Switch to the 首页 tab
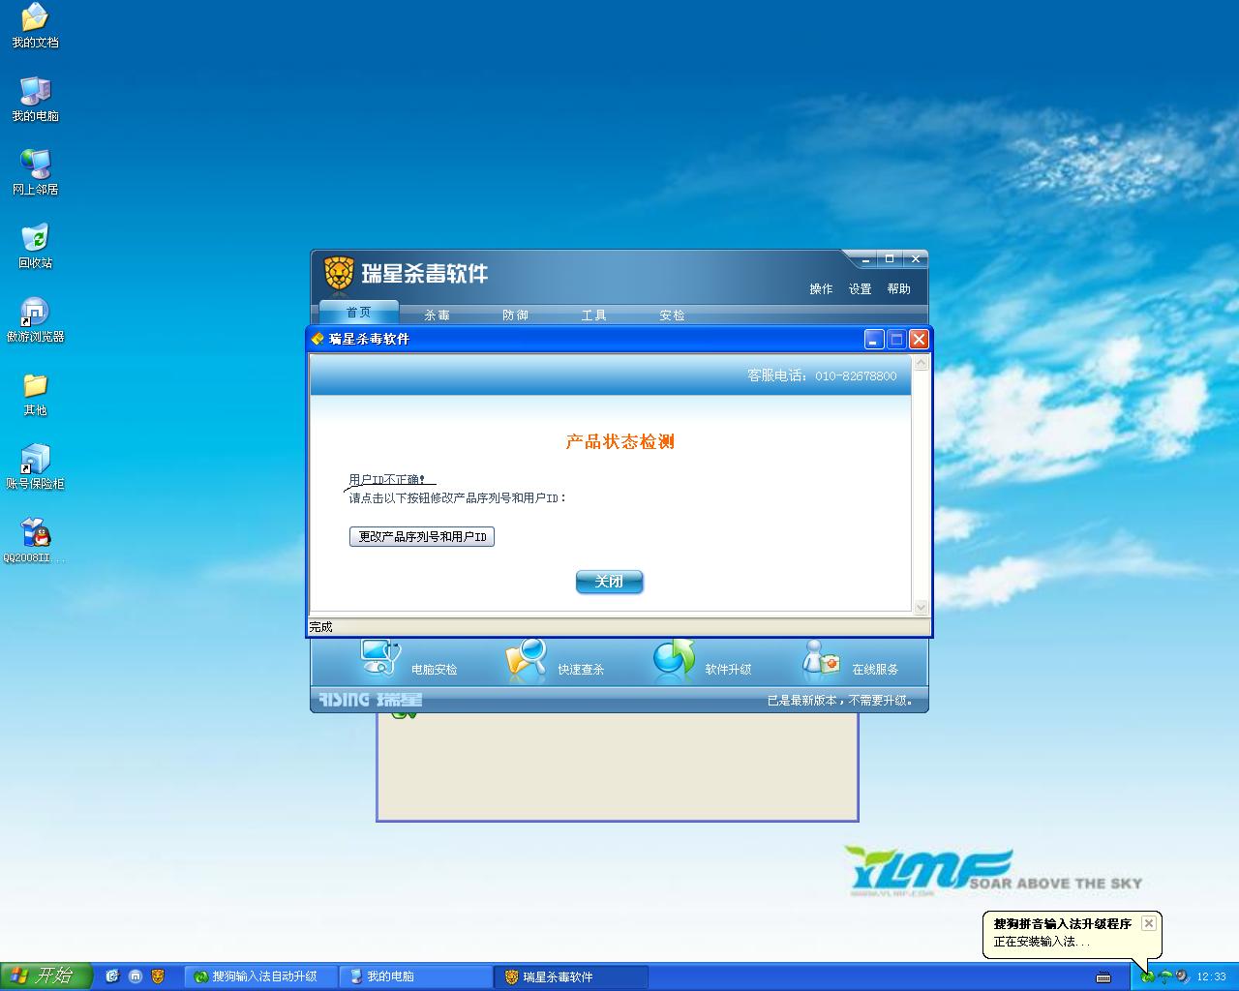 pos(358,313)
